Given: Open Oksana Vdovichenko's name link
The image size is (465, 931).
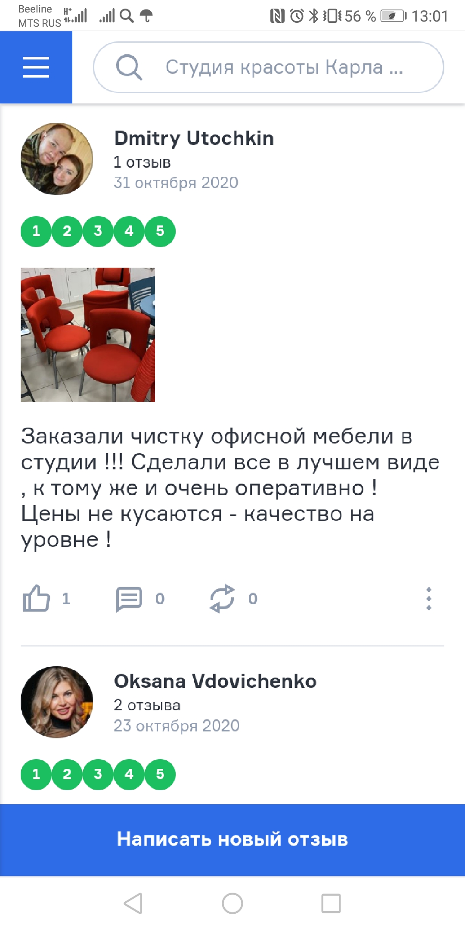Looking at the screenshot, I should [x=215, y=681].
